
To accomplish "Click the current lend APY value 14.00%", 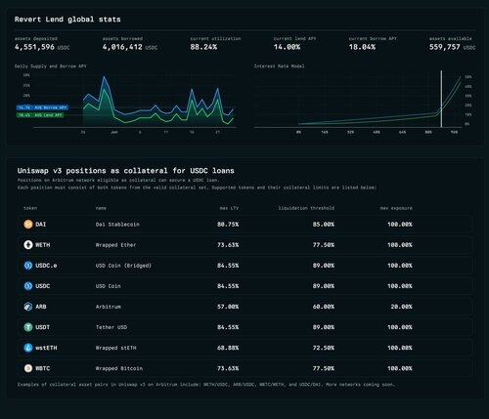I will (287, 47).
